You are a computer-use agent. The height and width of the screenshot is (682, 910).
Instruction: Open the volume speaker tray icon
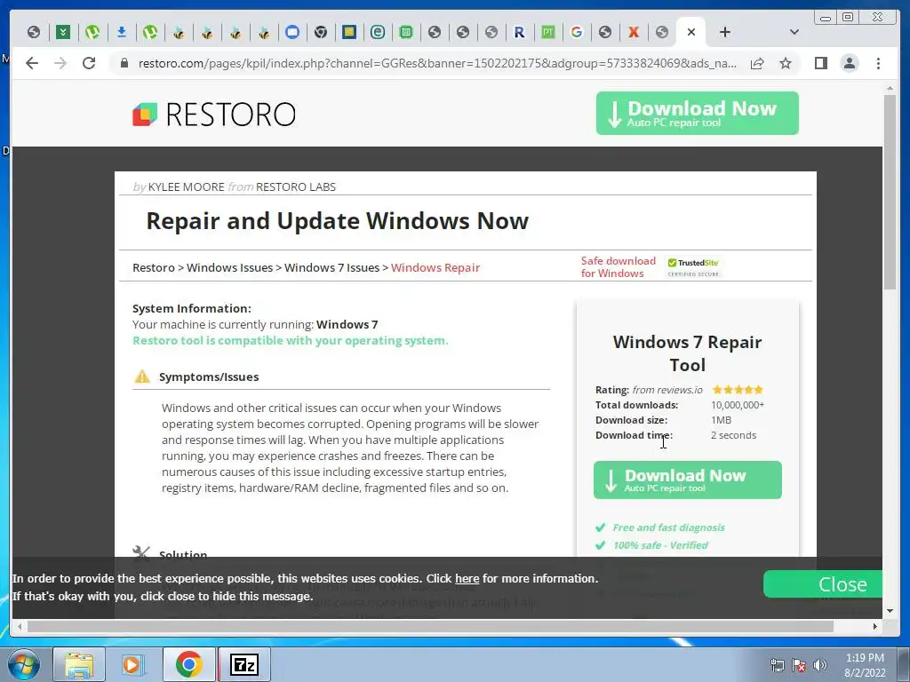(820, 665)
